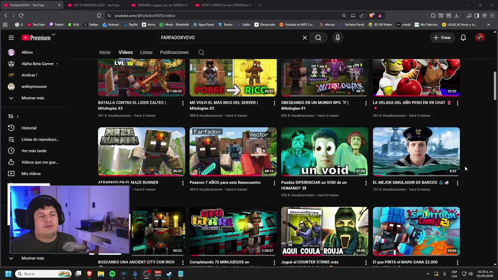
Task: Reload the page with refresh button
Action: pyautogui.click(x=21, y=16)
